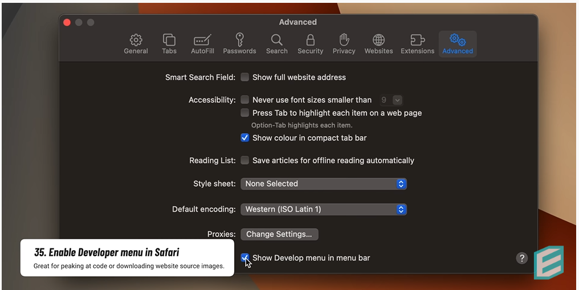Click the 'Default encoding:' label
The height and width of the screenshot is (290, 579).
(204, 209)
